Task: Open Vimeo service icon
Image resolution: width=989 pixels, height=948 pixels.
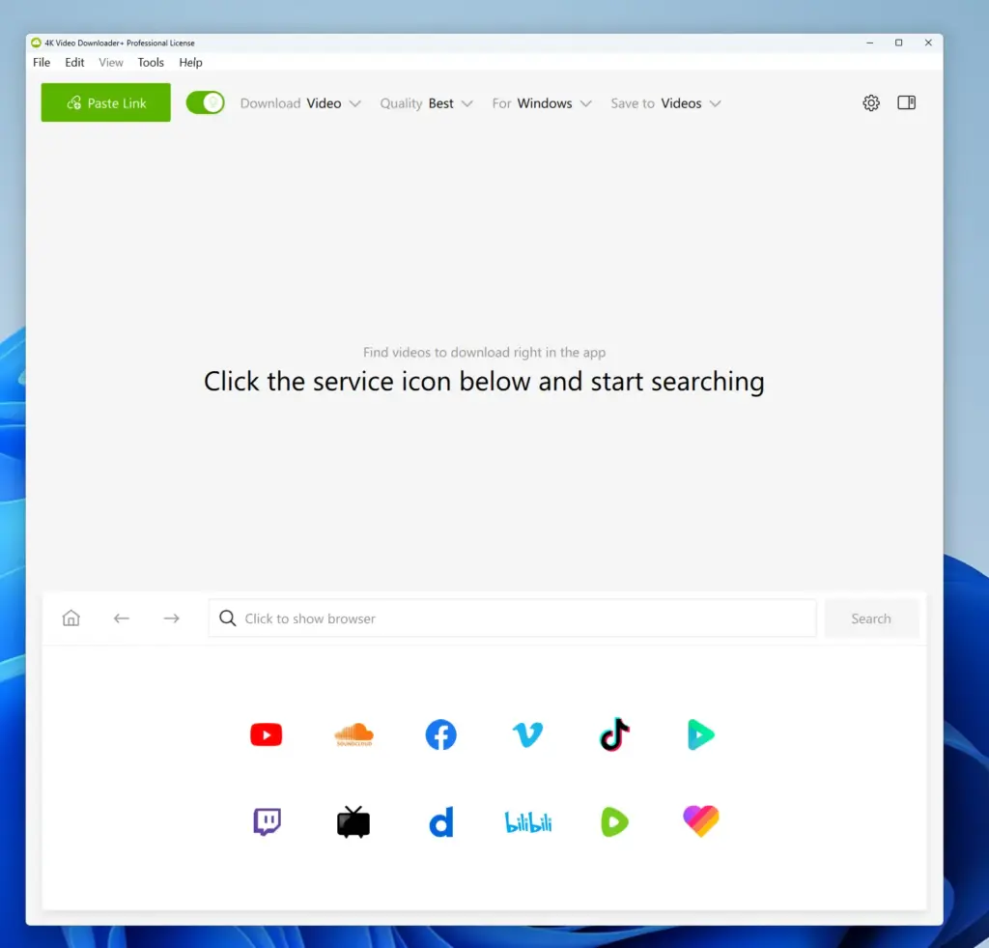Action: [527, 734]
